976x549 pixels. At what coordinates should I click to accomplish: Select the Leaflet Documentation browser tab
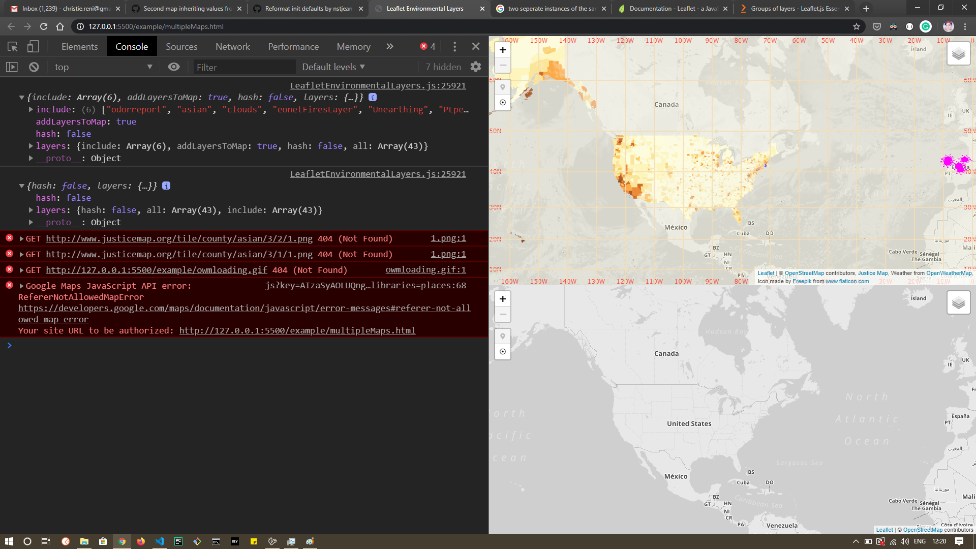pyautogui.click(x=671, y=9)
